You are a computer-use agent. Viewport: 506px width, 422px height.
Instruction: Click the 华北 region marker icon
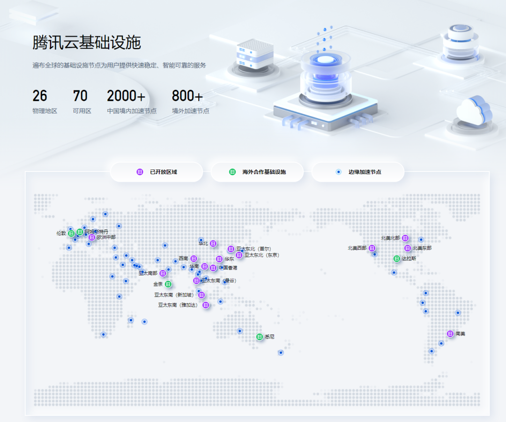(x=213, y=243)
